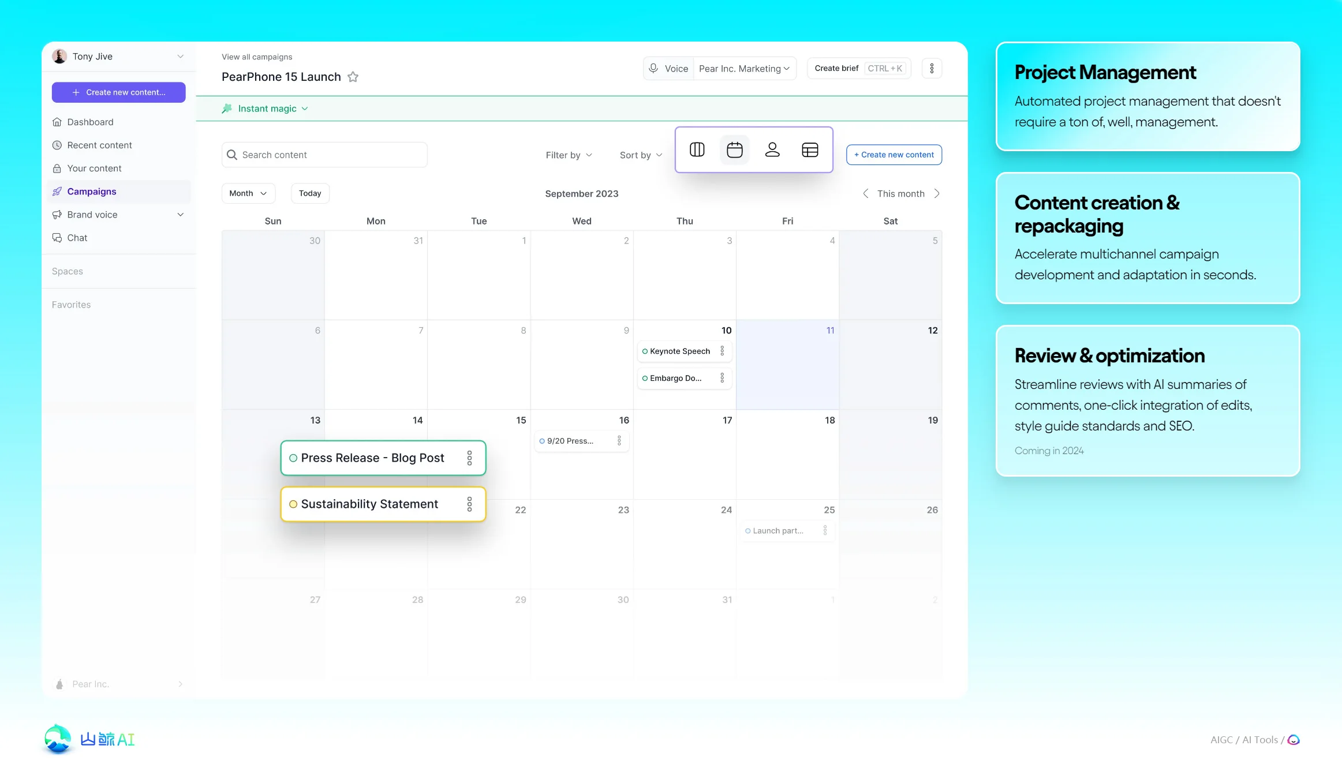
Task: Click the purple Create new content... button
Action: tap(119, 92)
